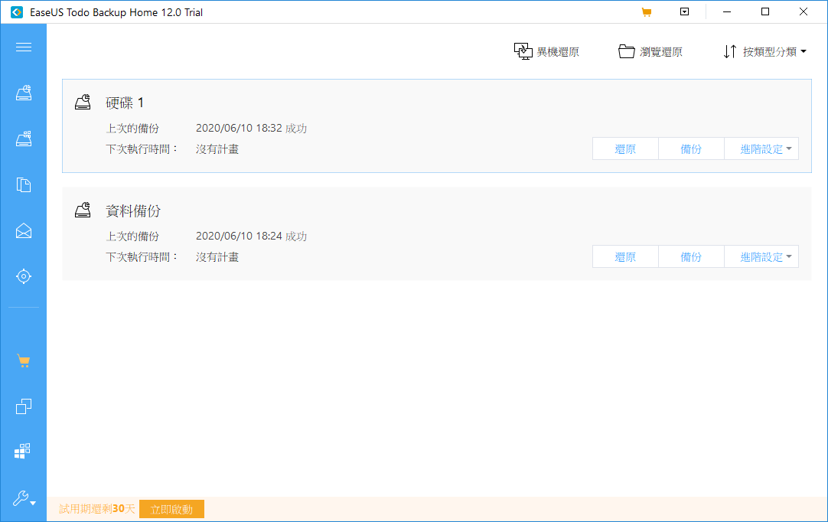The image size is (828, 522).
Task: Open the title bar dropdown menu icon
Action: point(684,11)
